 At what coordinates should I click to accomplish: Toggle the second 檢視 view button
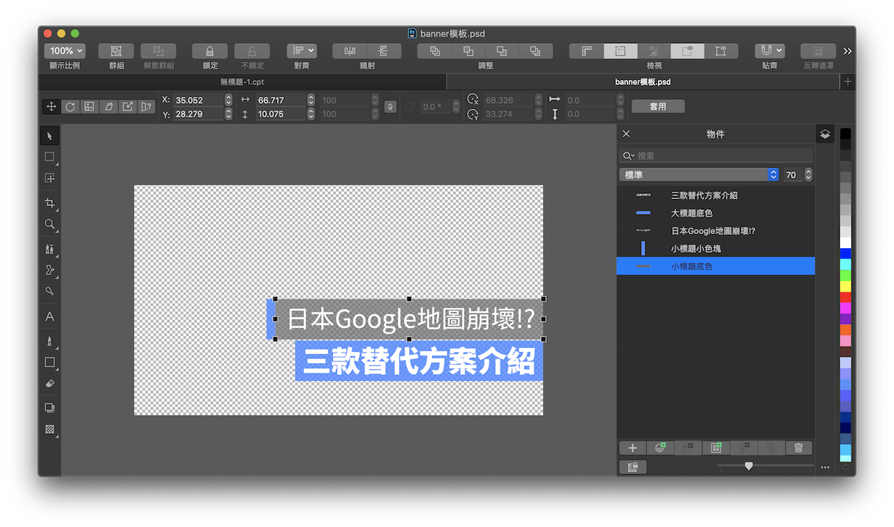[621, 51]
